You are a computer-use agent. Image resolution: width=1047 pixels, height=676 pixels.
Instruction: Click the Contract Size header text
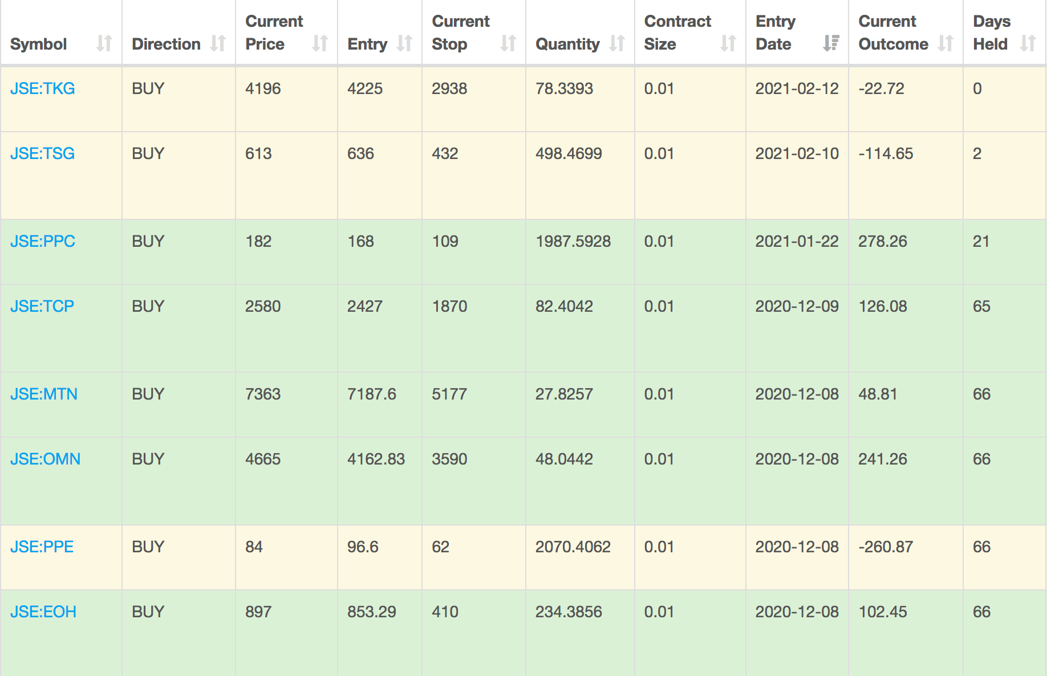point(677,32)
